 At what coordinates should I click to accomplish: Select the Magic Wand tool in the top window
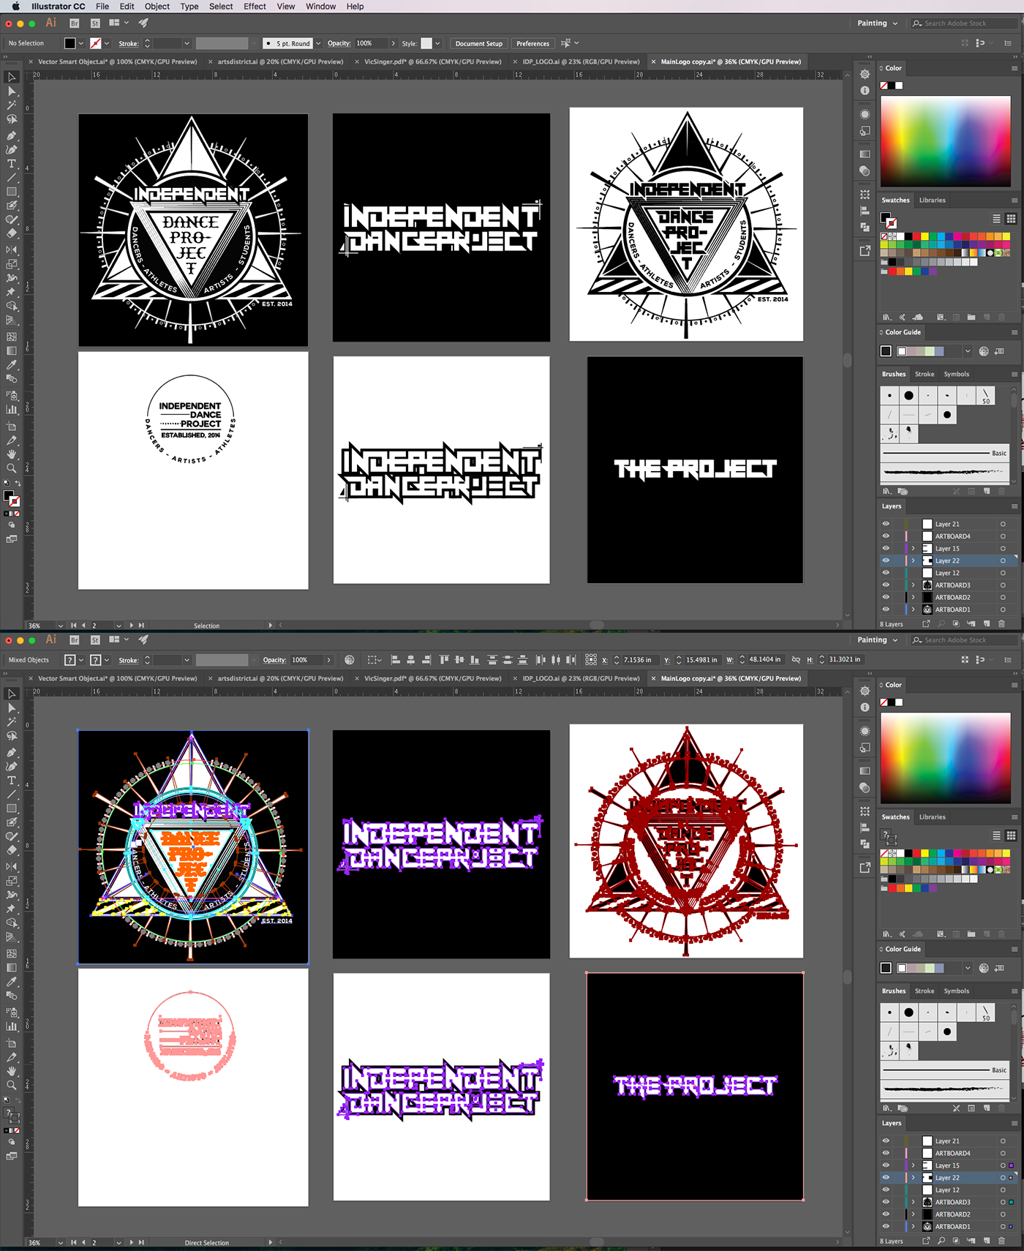(12, 105)
